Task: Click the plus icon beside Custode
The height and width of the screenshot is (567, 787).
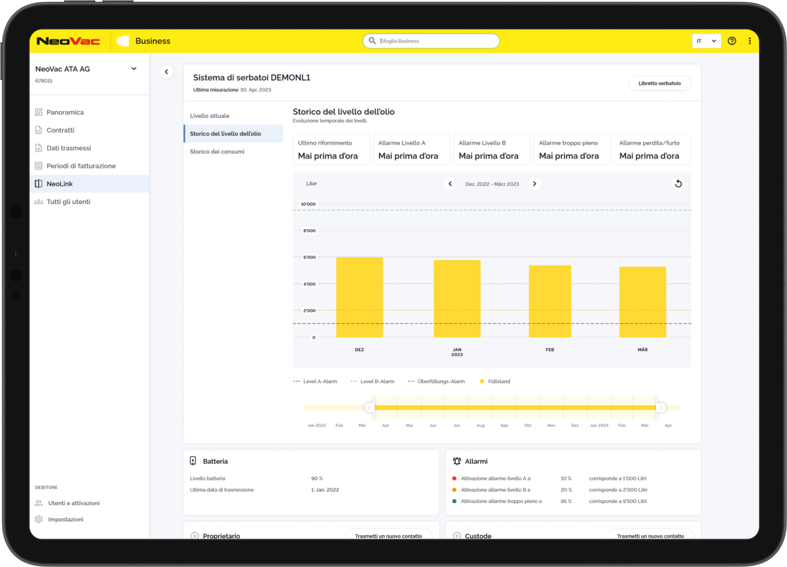Action: [x=457, y=536]
